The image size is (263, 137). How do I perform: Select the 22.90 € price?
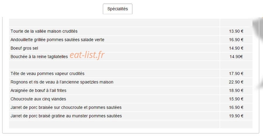click(x=236, y=82)
